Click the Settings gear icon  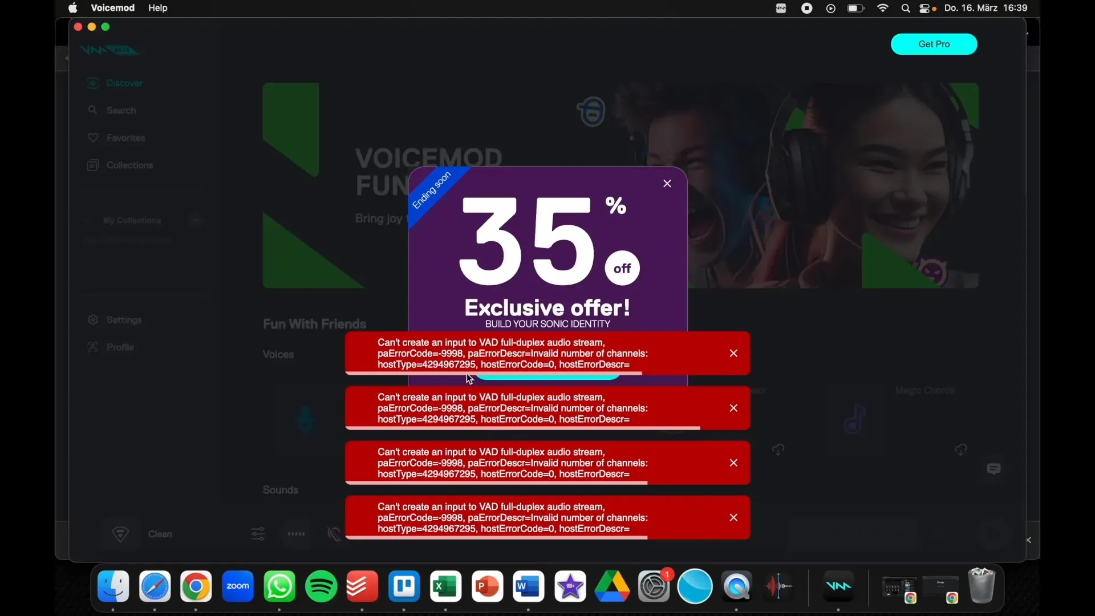(92, 319)
